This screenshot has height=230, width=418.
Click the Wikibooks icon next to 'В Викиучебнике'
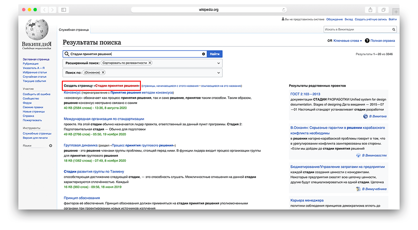pos(358,189)
